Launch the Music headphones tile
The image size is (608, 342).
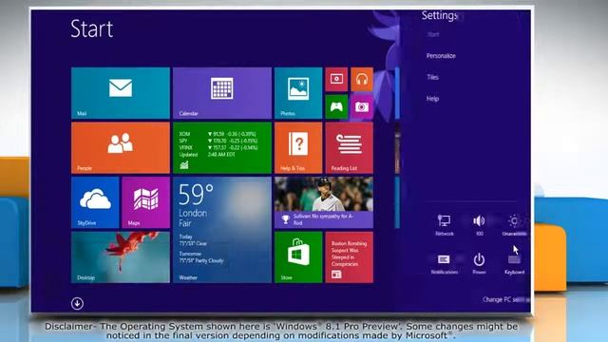[x=362, y=79]
